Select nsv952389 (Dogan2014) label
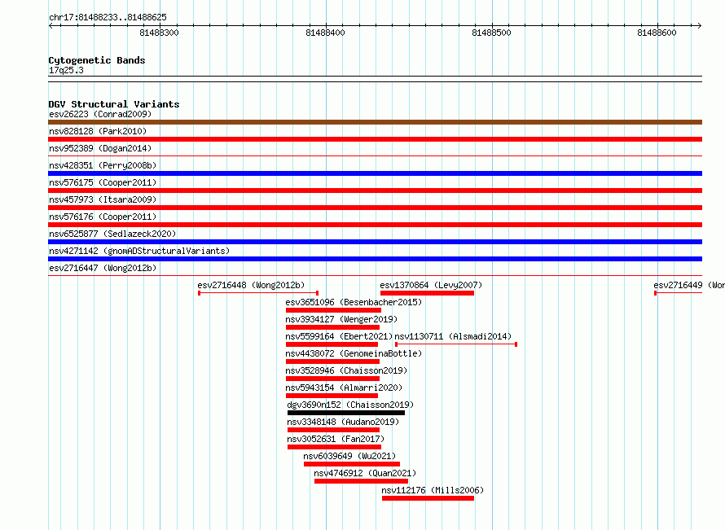This screenshot has width=725, height=530. pos(100,148)
